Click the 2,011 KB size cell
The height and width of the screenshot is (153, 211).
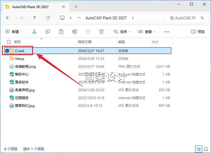tap(163, 66)
